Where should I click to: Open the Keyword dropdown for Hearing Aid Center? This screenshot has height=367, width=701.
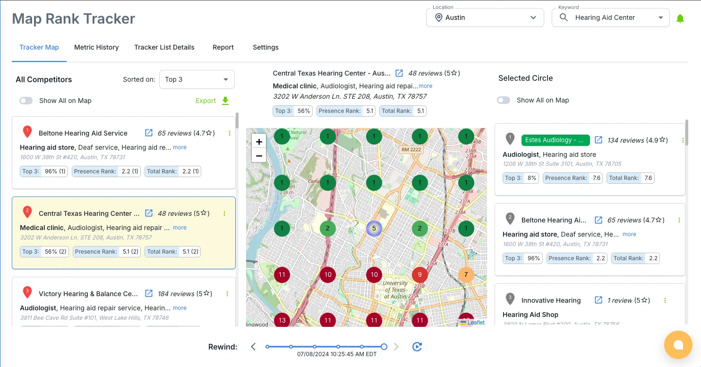click(x=610, y=17)
